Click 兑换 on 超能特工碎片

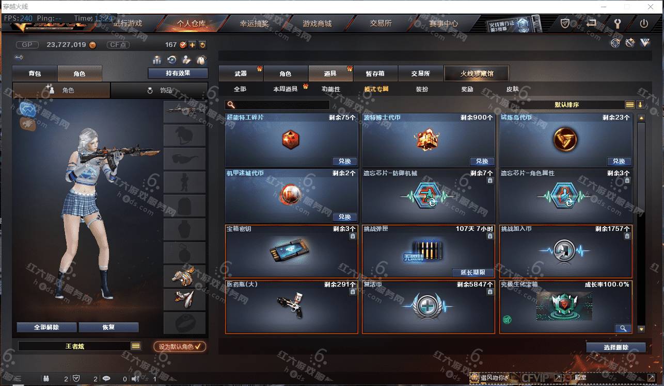tap(345, 161)
